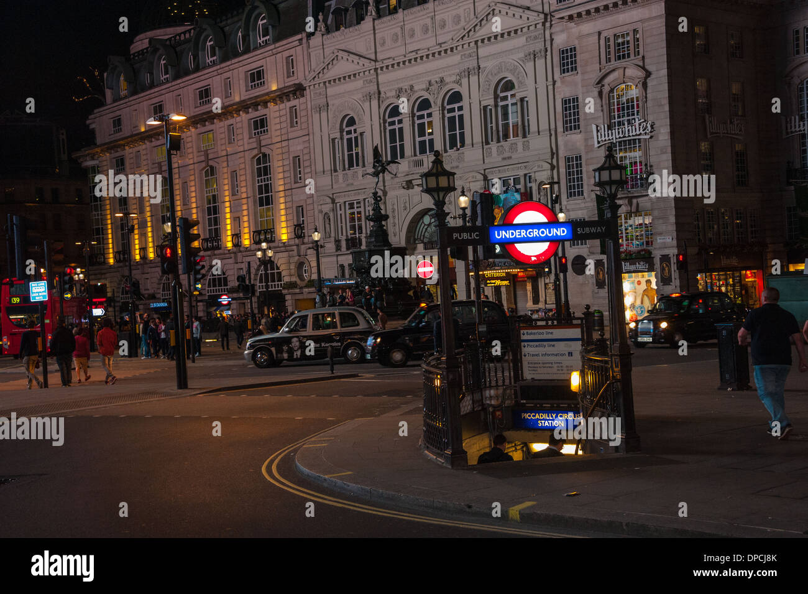Click the taxi with the face advert
The height and width of the screenshot is (594, 808).
pyautogui.click(x=311, y=337)
